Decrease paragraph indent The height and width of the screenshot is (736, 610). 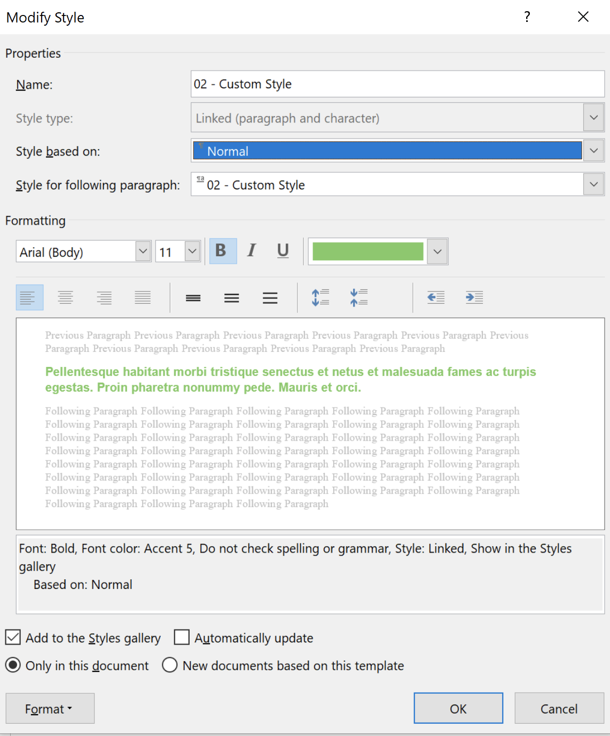coord(436,298)
